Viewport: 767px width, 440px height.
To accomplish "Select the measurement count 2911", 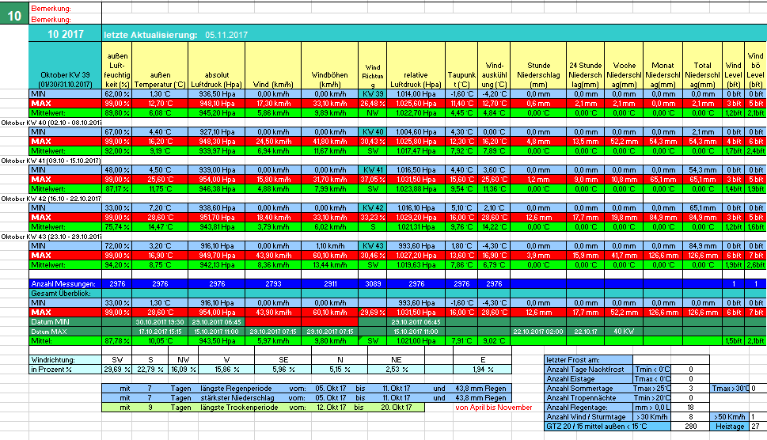I will [330, 283].
